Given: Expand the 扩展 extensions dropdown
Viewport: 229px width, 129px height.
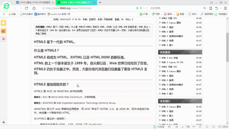Looking at the screenshot, I should click(x=149, y=14).
